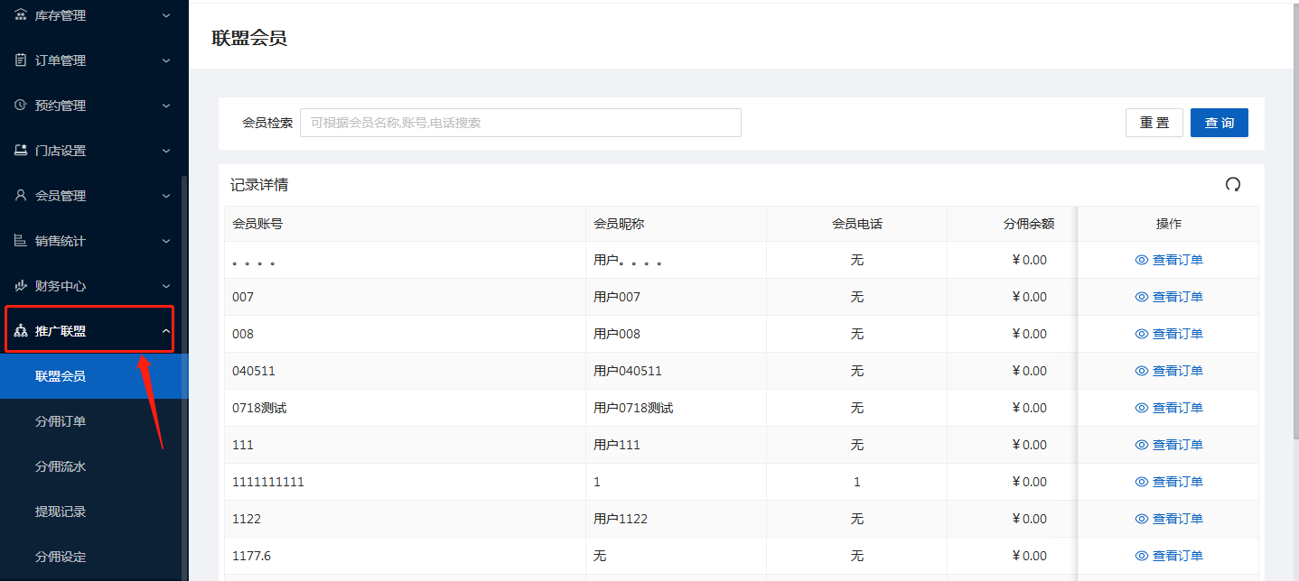Expand the 会员管理 chevron arrow
The width and height of the screenshot is (1299, 581).
coord(165,196)
